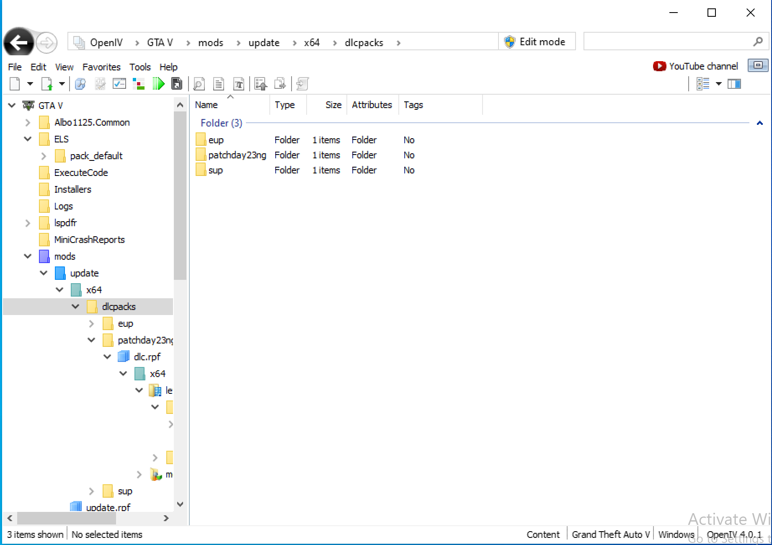
Task: Click the search magnifier icon in search box
Action: tap(758, 41)
